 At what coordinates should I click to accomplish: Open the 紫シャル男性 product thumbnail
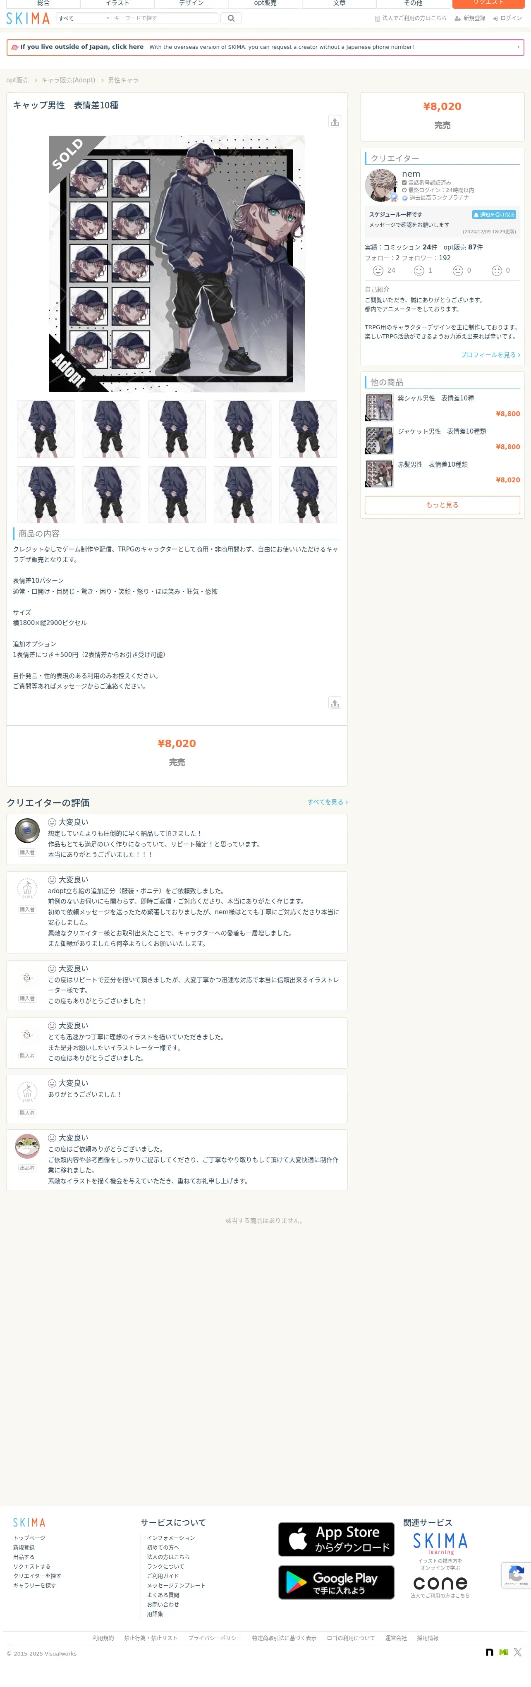click(x=379, y=407)
